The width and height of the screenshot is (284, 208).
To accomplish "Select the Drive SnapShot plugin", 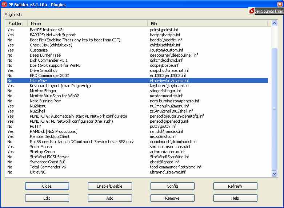I will [x=137, y=70].
